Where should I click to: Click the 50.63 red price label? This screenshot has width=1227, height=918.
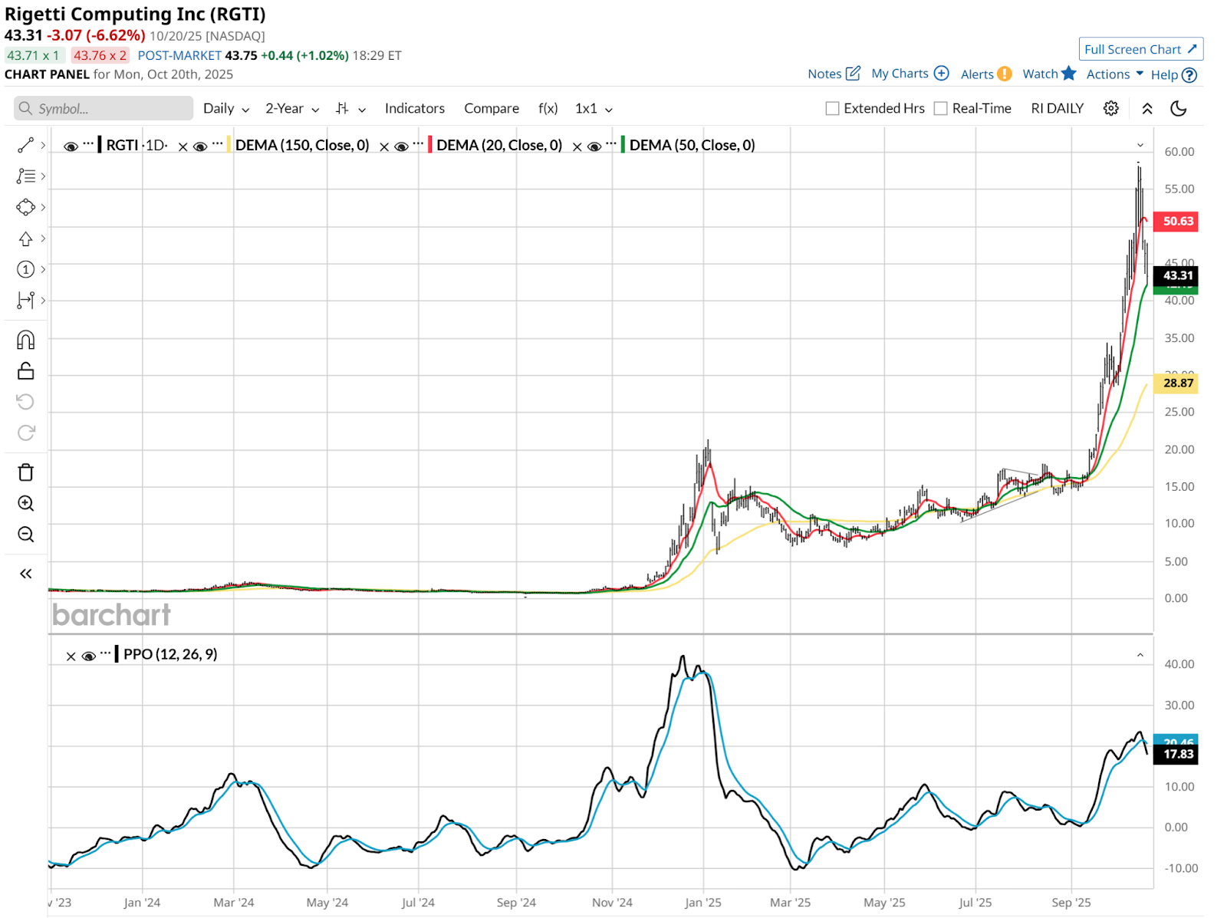pyautogui.click(x=1176, y=221)
